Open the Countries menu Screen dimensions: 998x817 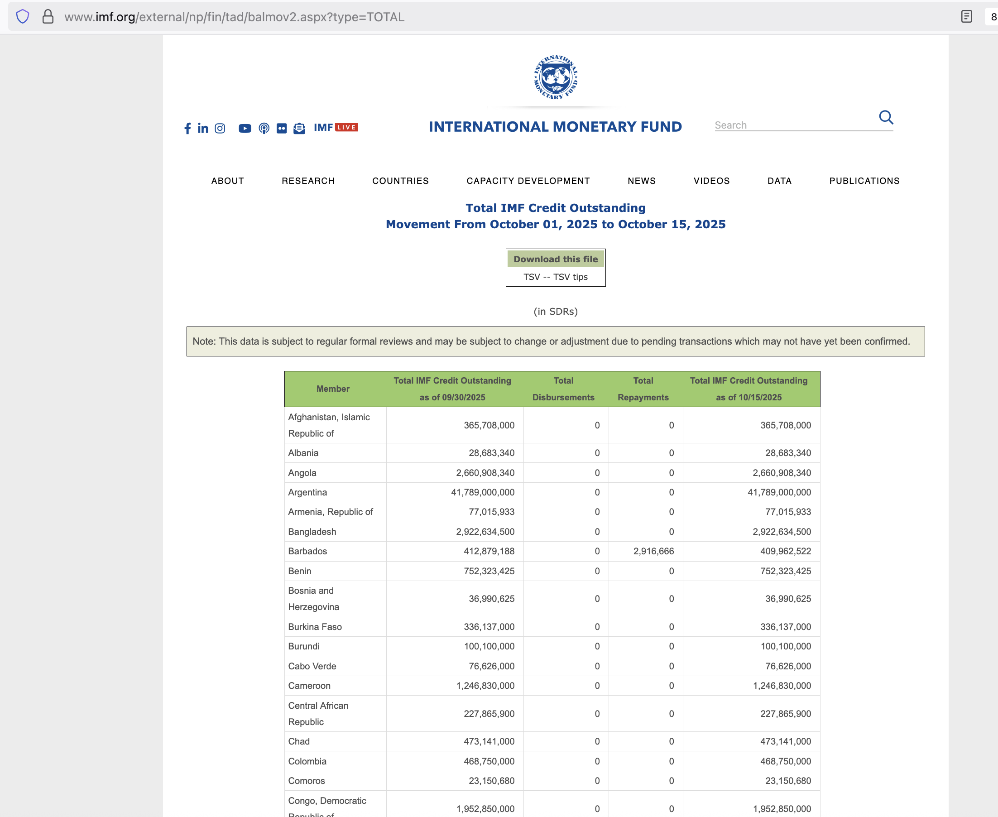tap(400, 181)
